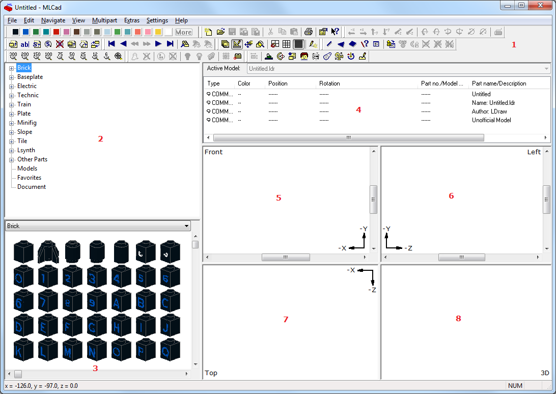This screenshot has height=394, width=556.
Task: Set zoom to 200 percent
Action: (x=25, y=56)
